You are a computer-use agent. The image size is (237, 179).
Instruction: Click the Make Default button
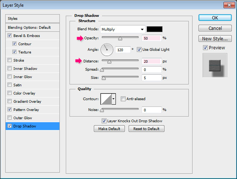[109, 129]
